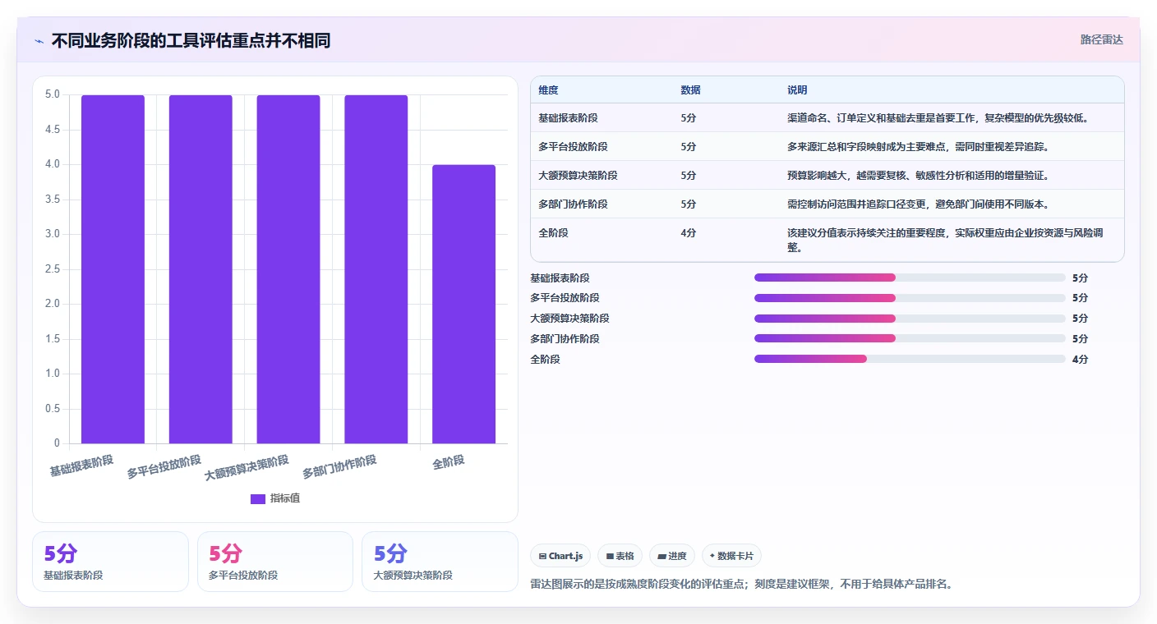The height and width of the screenshot is (624, 1157).
Task: Click x-axis label 多部门协作阶段 under chart
Action: pos(339,467)
